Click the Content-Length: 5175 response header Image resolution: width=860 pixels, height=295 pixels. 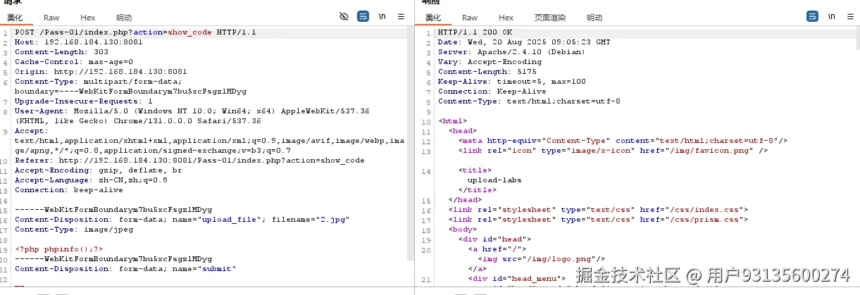click(x=487, y=72)
